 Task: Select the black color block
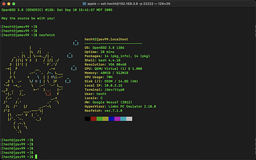(x=87, y=119)
